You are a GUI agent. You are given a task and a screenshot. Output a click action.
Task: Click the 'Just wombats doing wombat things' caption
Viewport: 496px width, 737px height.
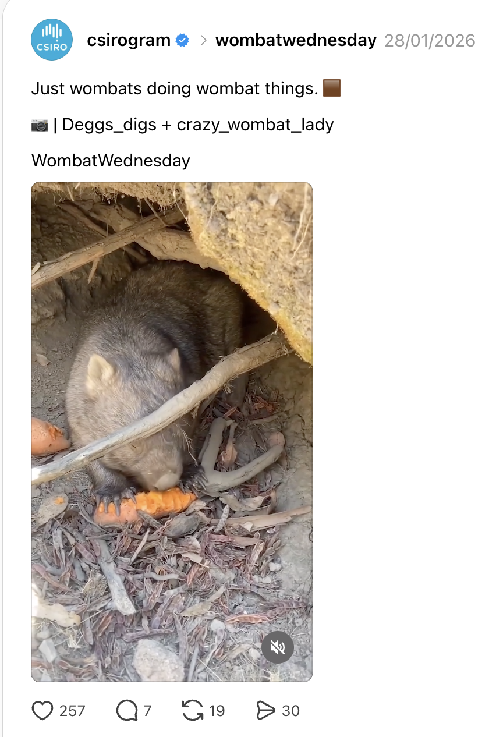(175, 88)
